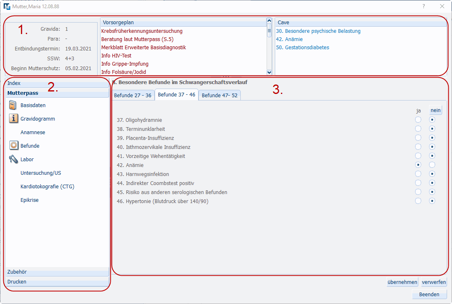Screen dimensions: 452x304
Task: Open the Labor sidebar label
Action: click(27, 159)
